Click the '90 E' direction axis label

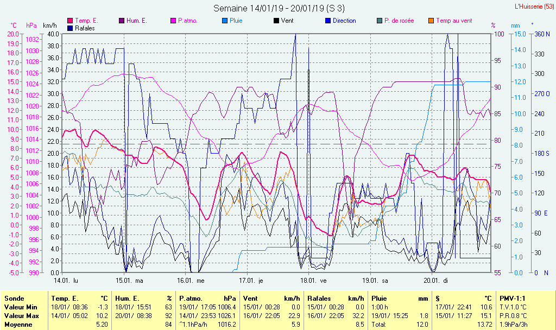tap(541, 213)
